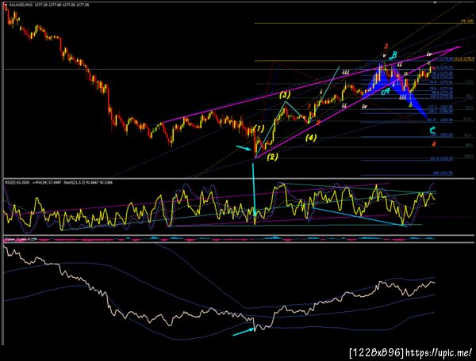Select the yellow b wave label

tap(410, 105)
